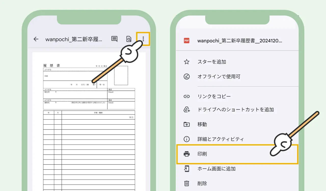This screenshot has width=326, height=191.
Task: Tap the printer icon
Action: 187,154
